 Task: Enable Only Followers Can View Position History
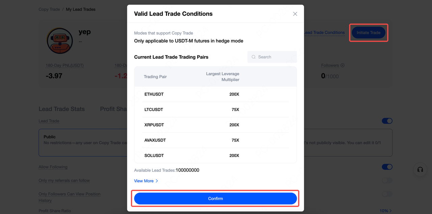coord(387,194)
